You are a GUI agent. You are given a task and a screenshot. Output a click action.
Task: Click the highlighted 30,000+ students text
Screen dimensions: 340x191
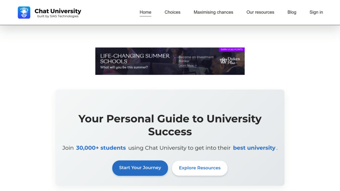[x=101, y=148]
